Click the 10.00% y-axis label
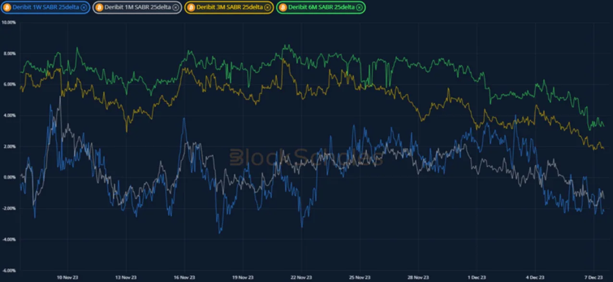613x282 pixels. [9, 23]
